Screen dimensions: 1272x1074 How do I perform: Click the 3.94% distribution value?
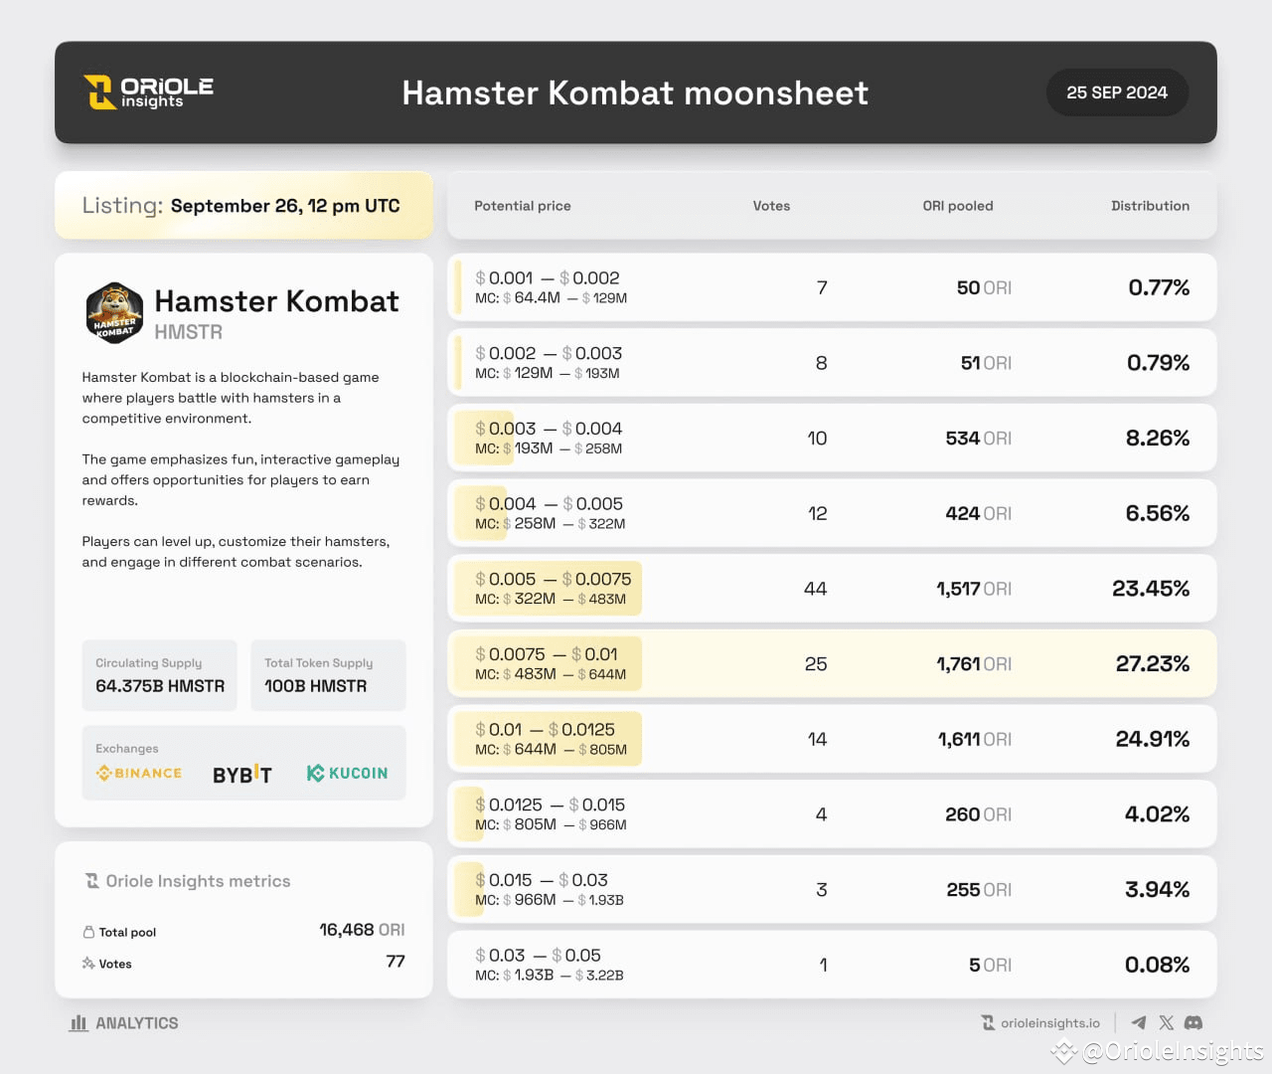(1157, 889)
